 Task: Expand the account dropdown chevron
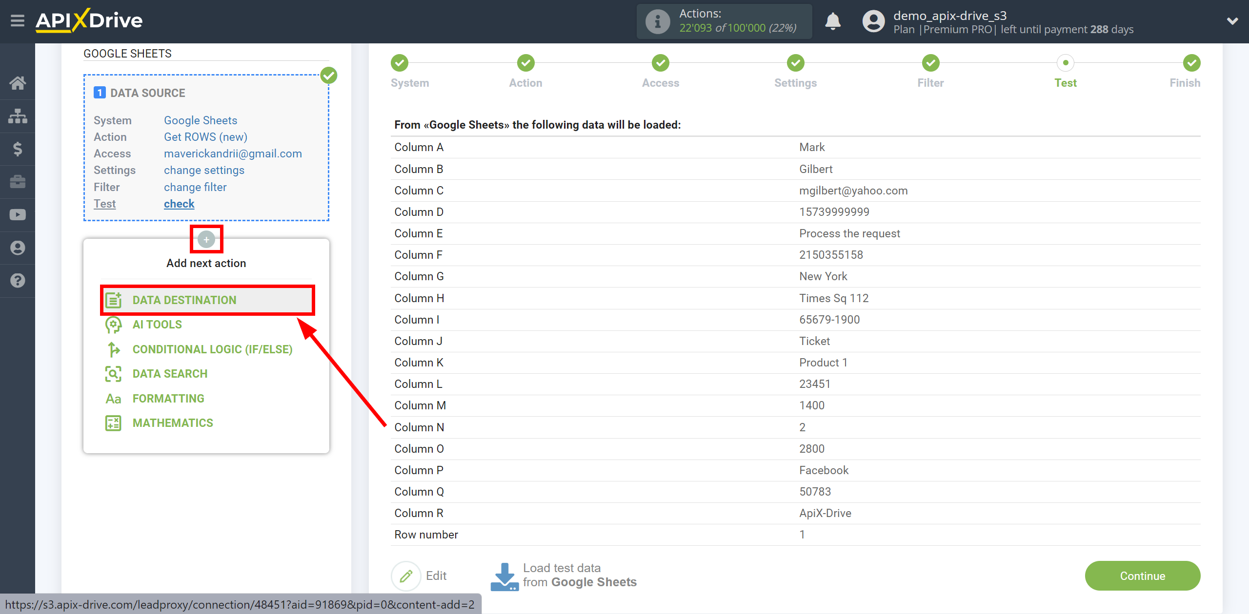coord(1232,21)
